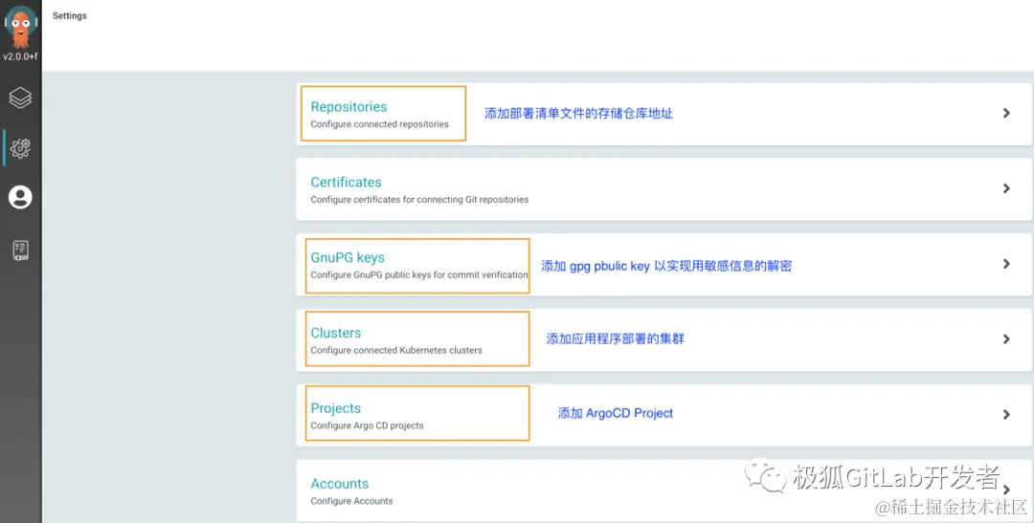Click the v2.0.0+f version label

click(x=20, y=56)
